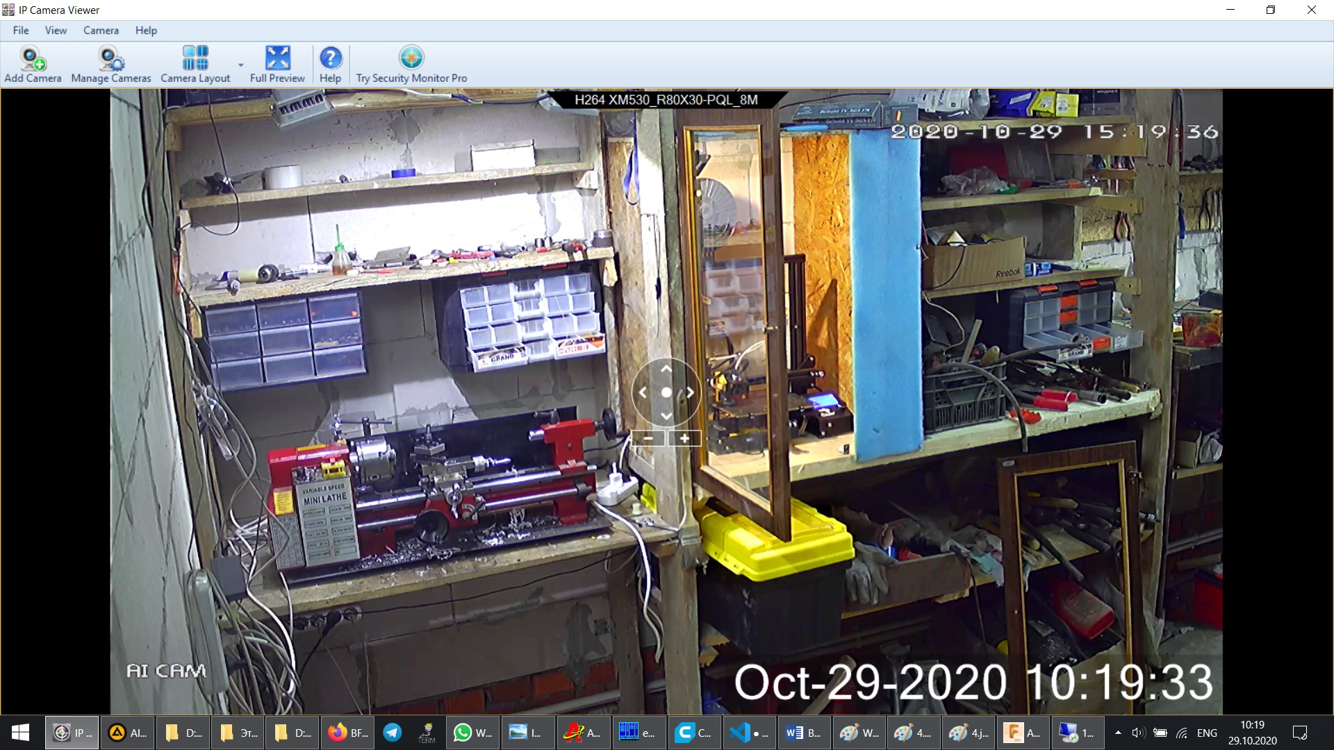Open the View menu

click(x=56, y=31)
